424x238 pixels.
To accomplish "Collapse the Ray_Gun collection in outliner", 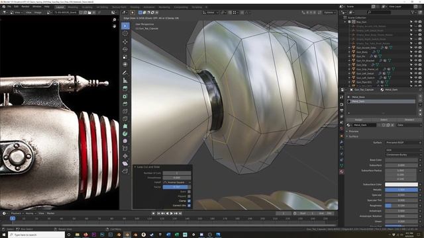I will coord(344,22).
